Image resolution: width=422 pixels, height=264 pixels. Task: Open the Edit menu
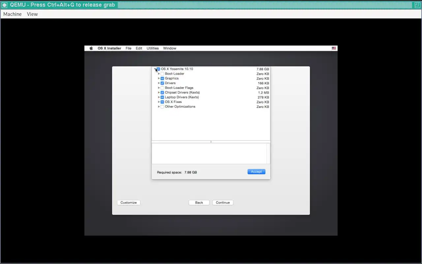pos(139,48)
